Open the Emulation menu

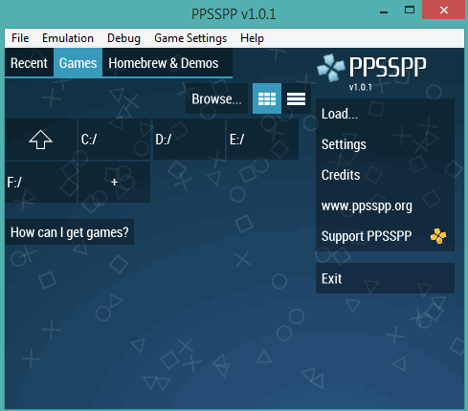point(68,38)
